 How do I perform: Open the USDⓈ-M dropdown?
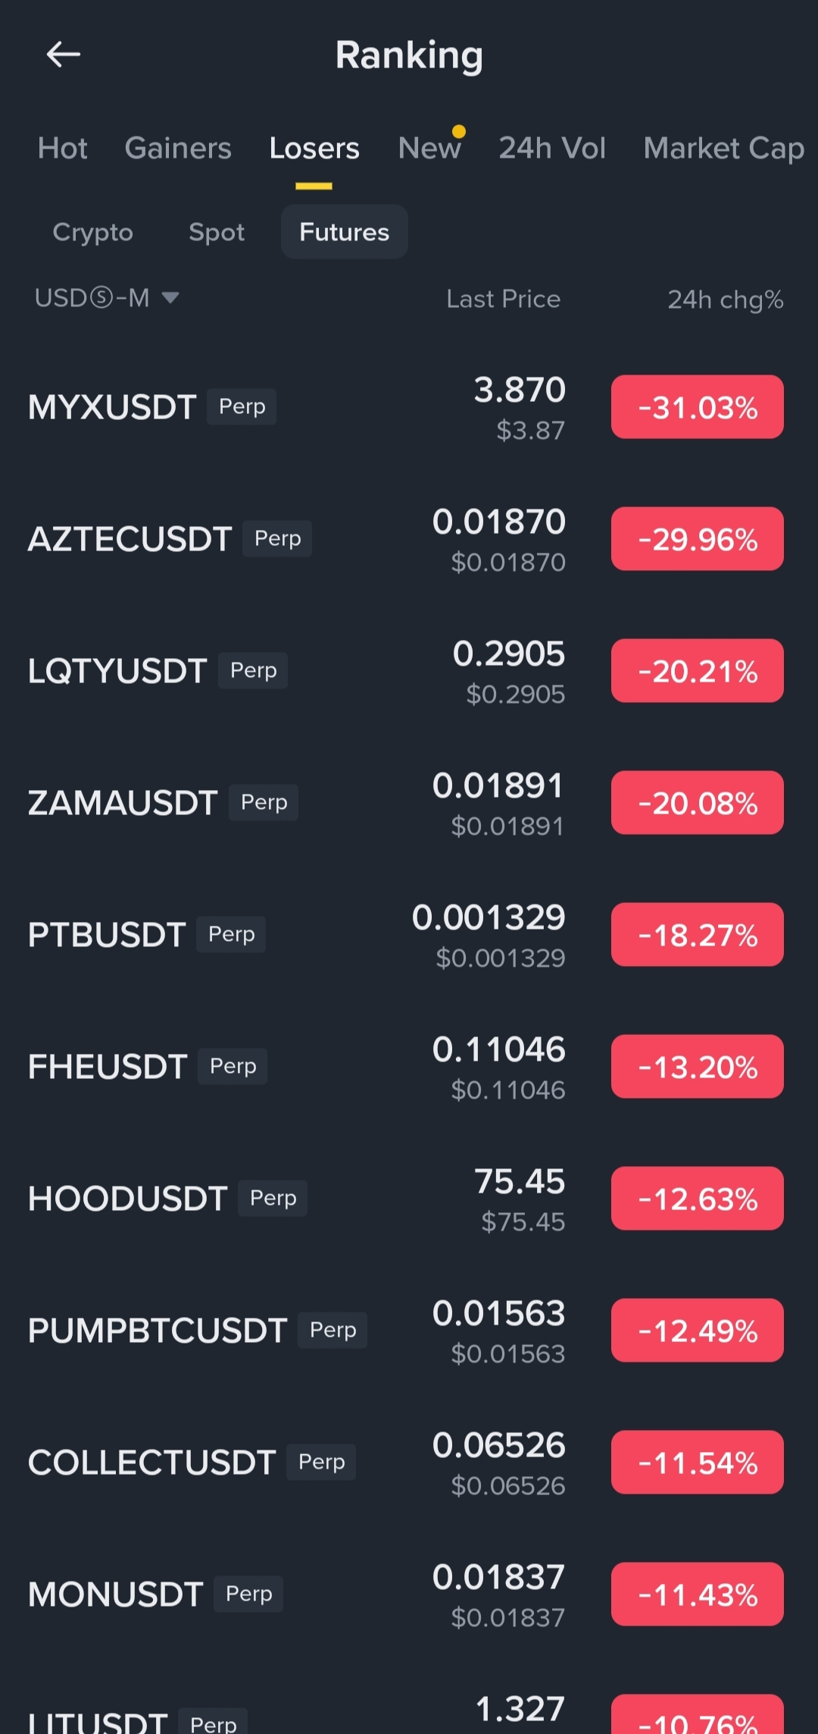(106, 298)
